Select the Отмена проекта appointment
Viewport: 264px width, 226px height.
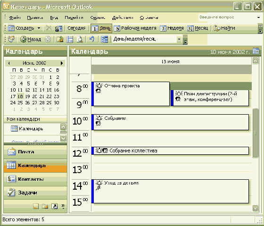tap(131, 94)
